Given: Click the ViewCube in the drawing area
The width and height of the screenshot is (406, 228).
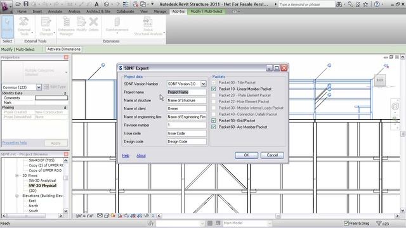Looking at the screenshot, I should pyautogui.click(x=379, y=80).
